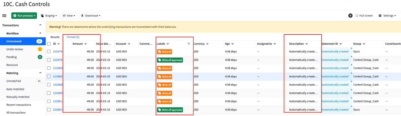Open Statement ID link for row 1228815
401x116 pixels.
[x=335, y=110]
